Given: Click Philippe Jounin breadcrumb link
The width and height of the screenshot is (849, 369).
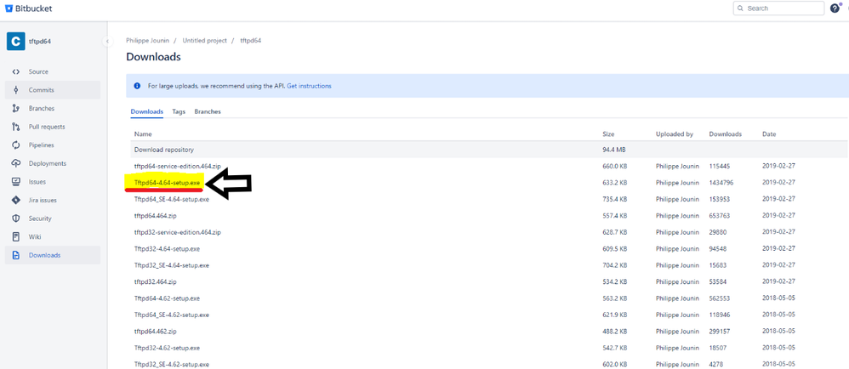Looking at the screenshot, I should click(147, 41).
